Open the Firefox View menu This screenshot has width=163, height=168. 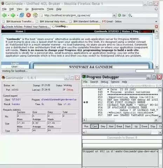coord(19,9)
